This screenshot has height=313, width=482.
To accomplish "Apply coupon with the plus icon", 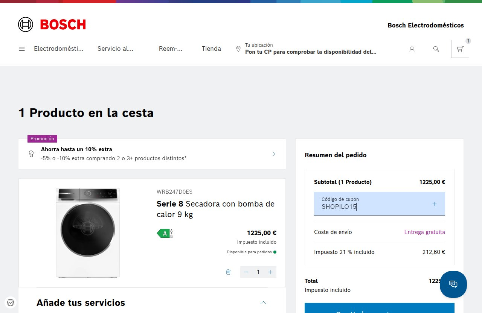I will (x=434, y=204).
